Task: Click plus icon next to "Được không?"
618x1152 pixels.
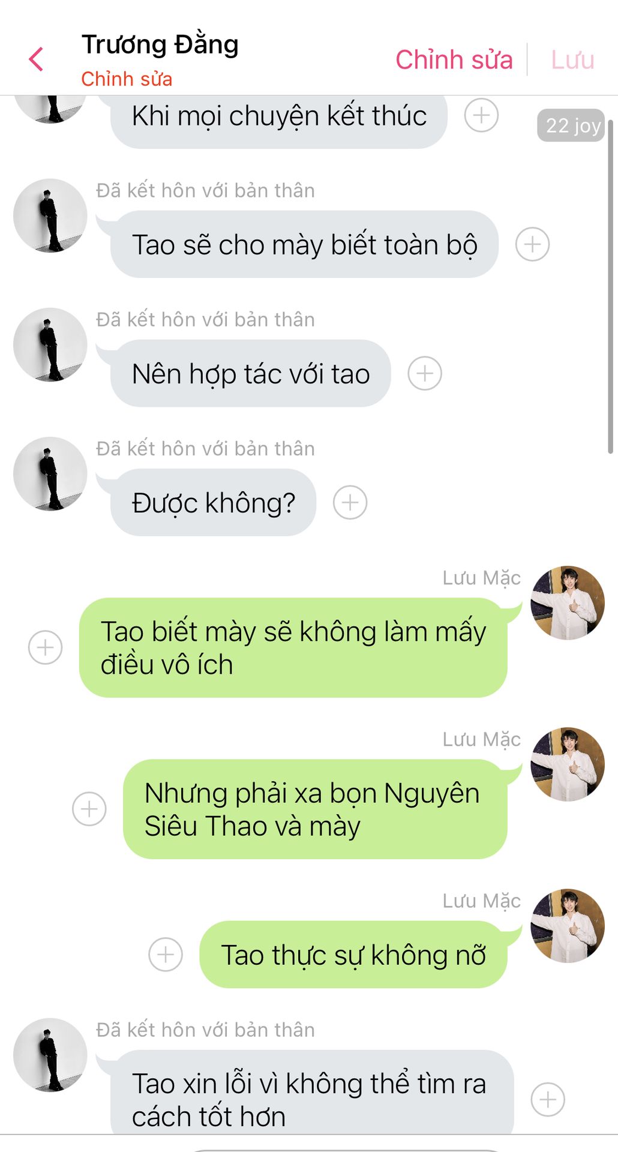Action: pos(350,502)
